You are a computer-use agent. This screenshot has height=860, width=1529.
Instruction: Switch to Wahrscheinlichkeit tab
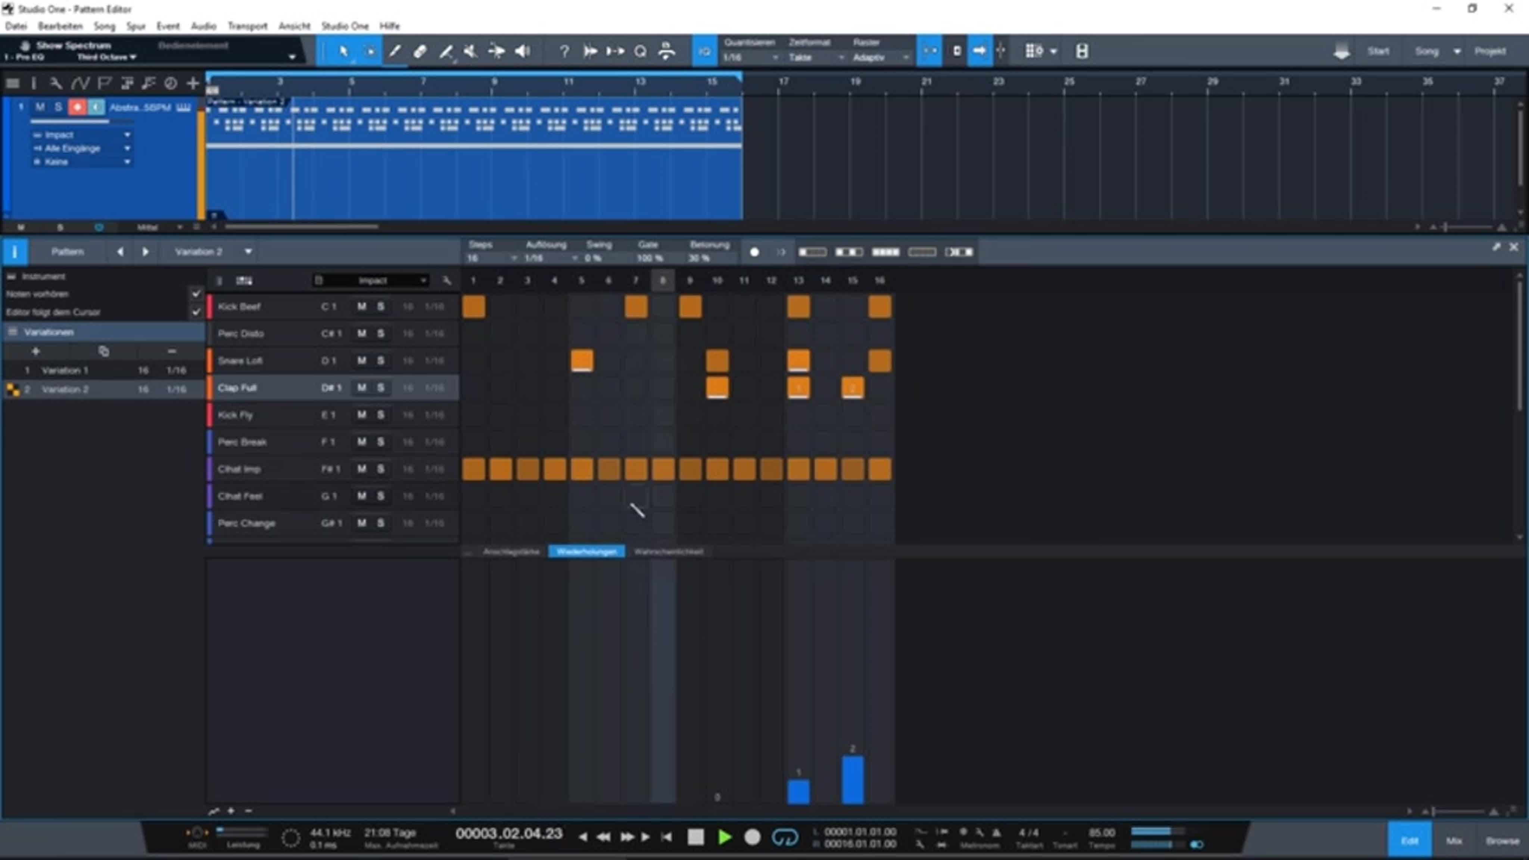[668, 552]
